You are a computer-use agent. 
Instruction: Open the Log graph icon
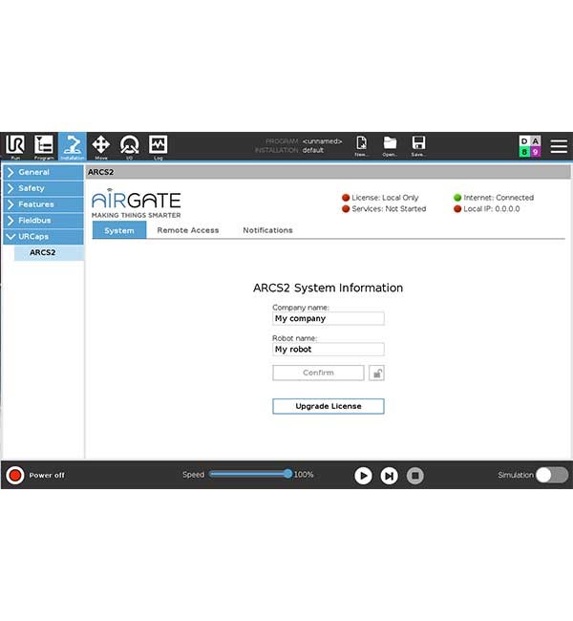click(x=158, y=144)
